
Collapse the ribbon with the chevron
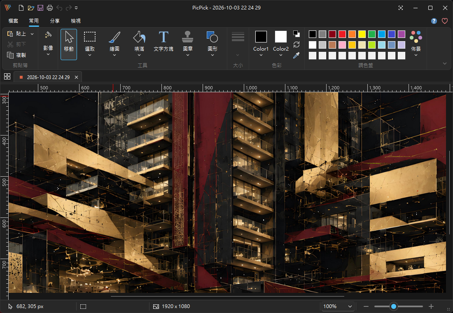[x=445, y=63]
